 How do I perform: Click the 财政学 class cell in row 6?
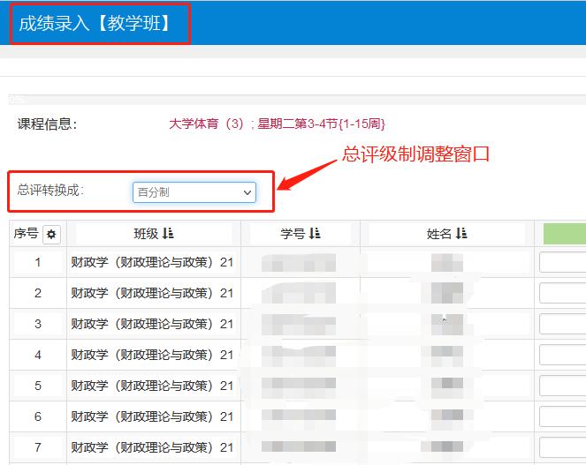point(152,416)
